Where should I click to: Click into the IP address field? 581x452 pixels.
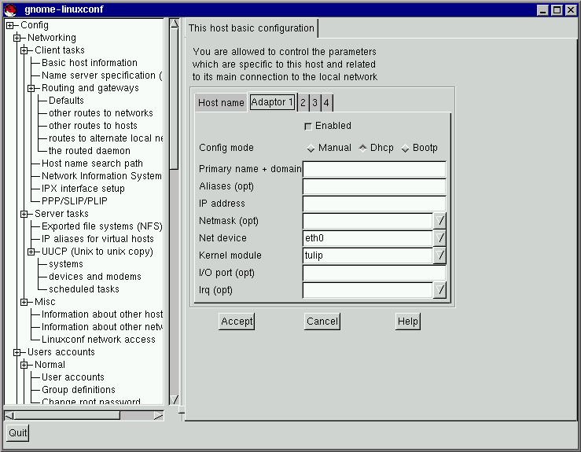[x=374, y=204]
